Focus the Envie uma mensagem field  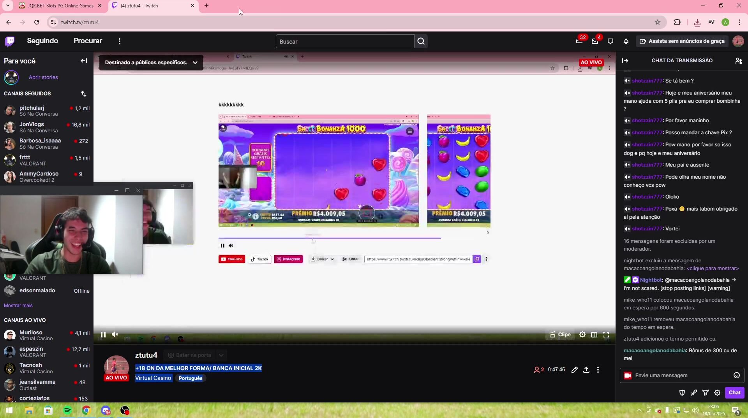pos(682,376)
